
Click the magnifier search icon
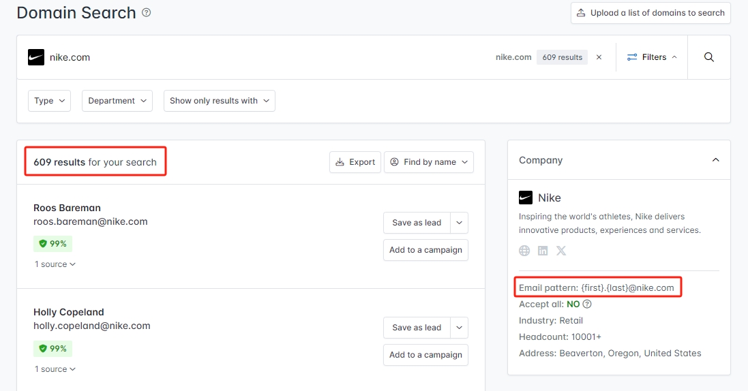pos(709,57)
